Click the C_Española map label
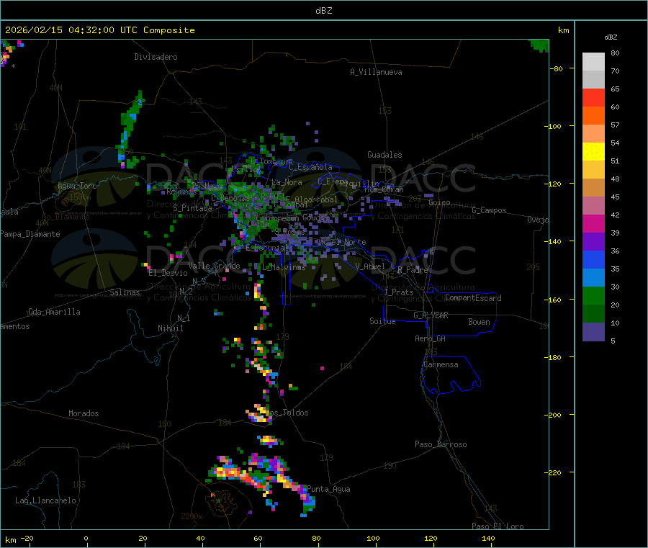Screen dimensions: 648x548 pos(311,167)
